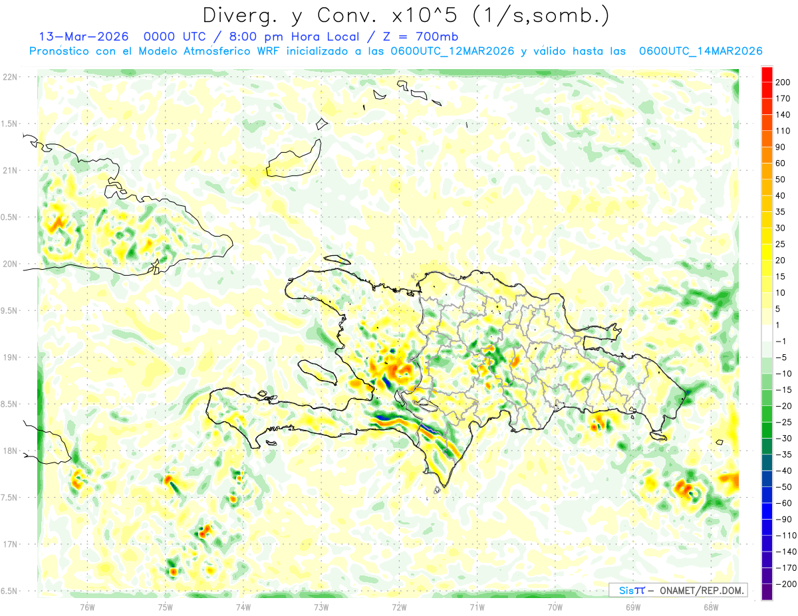This screenshot has width=798, height=616.
Task: Click the 19N latitude label
Action: point(9,358)
